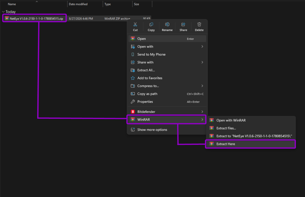
Task: Click the Show more options icon
Action: point(133,130)
